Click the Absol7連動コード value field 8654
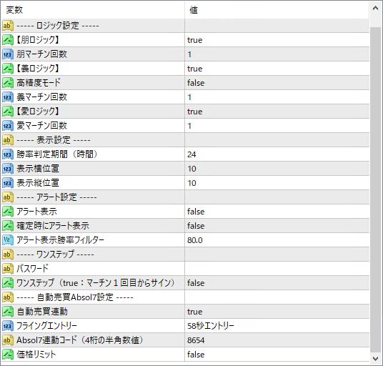This screenshot has height=366, width=383. (277, 340)
